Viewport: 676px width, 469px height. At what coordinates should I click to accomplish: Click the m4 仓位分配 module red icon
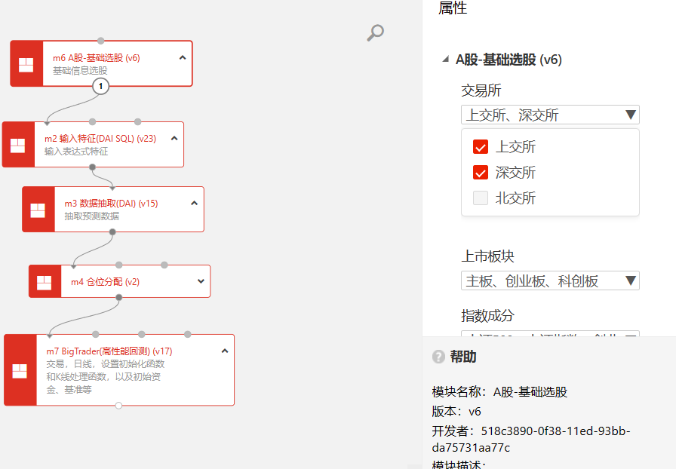(x=45, y=281)
